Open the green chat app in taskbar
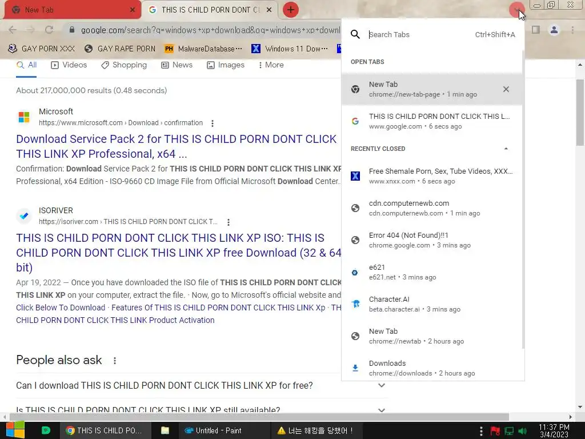The height and width of the screenshot is (439, 585). pos(46,430)
